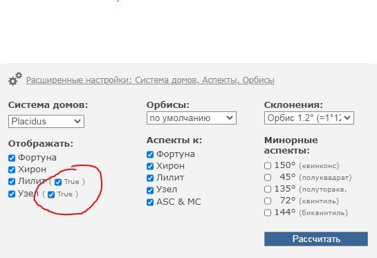Click the Склонения heading
This screenshot has width=377, height=258.
tap(293, 105)
